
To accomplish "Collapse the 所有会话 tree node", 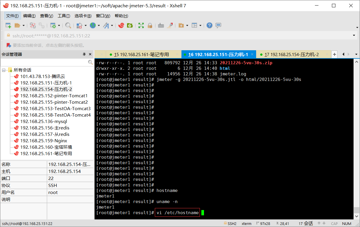I will coord(4,70).
